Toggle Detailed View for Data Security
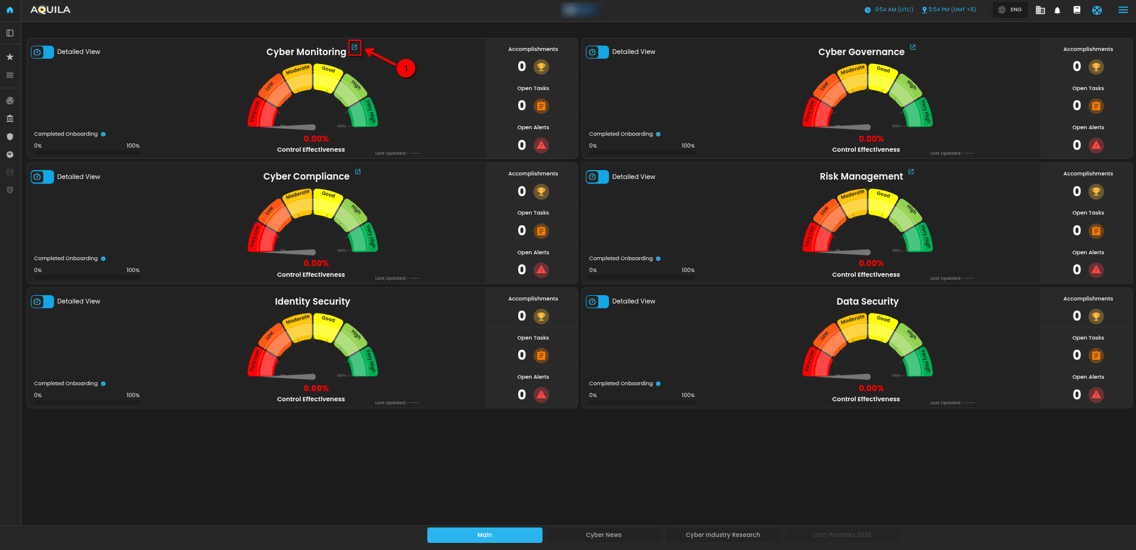 [597, 302]
